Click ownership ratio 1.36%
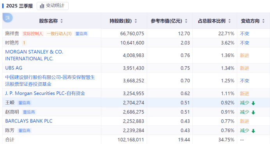 (x=227, y=55)
